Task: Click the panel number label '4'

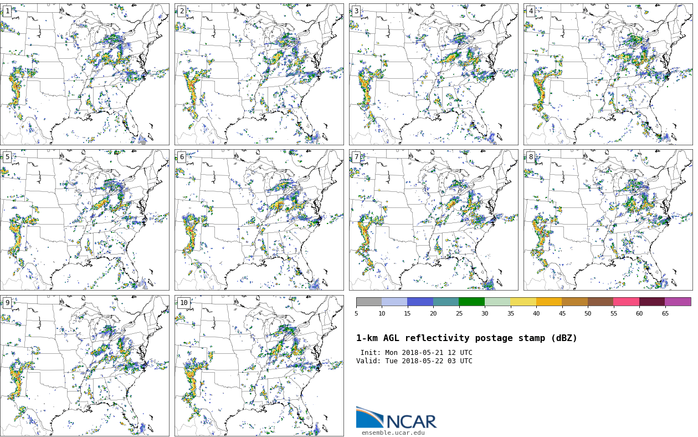Action: (531, 11)
